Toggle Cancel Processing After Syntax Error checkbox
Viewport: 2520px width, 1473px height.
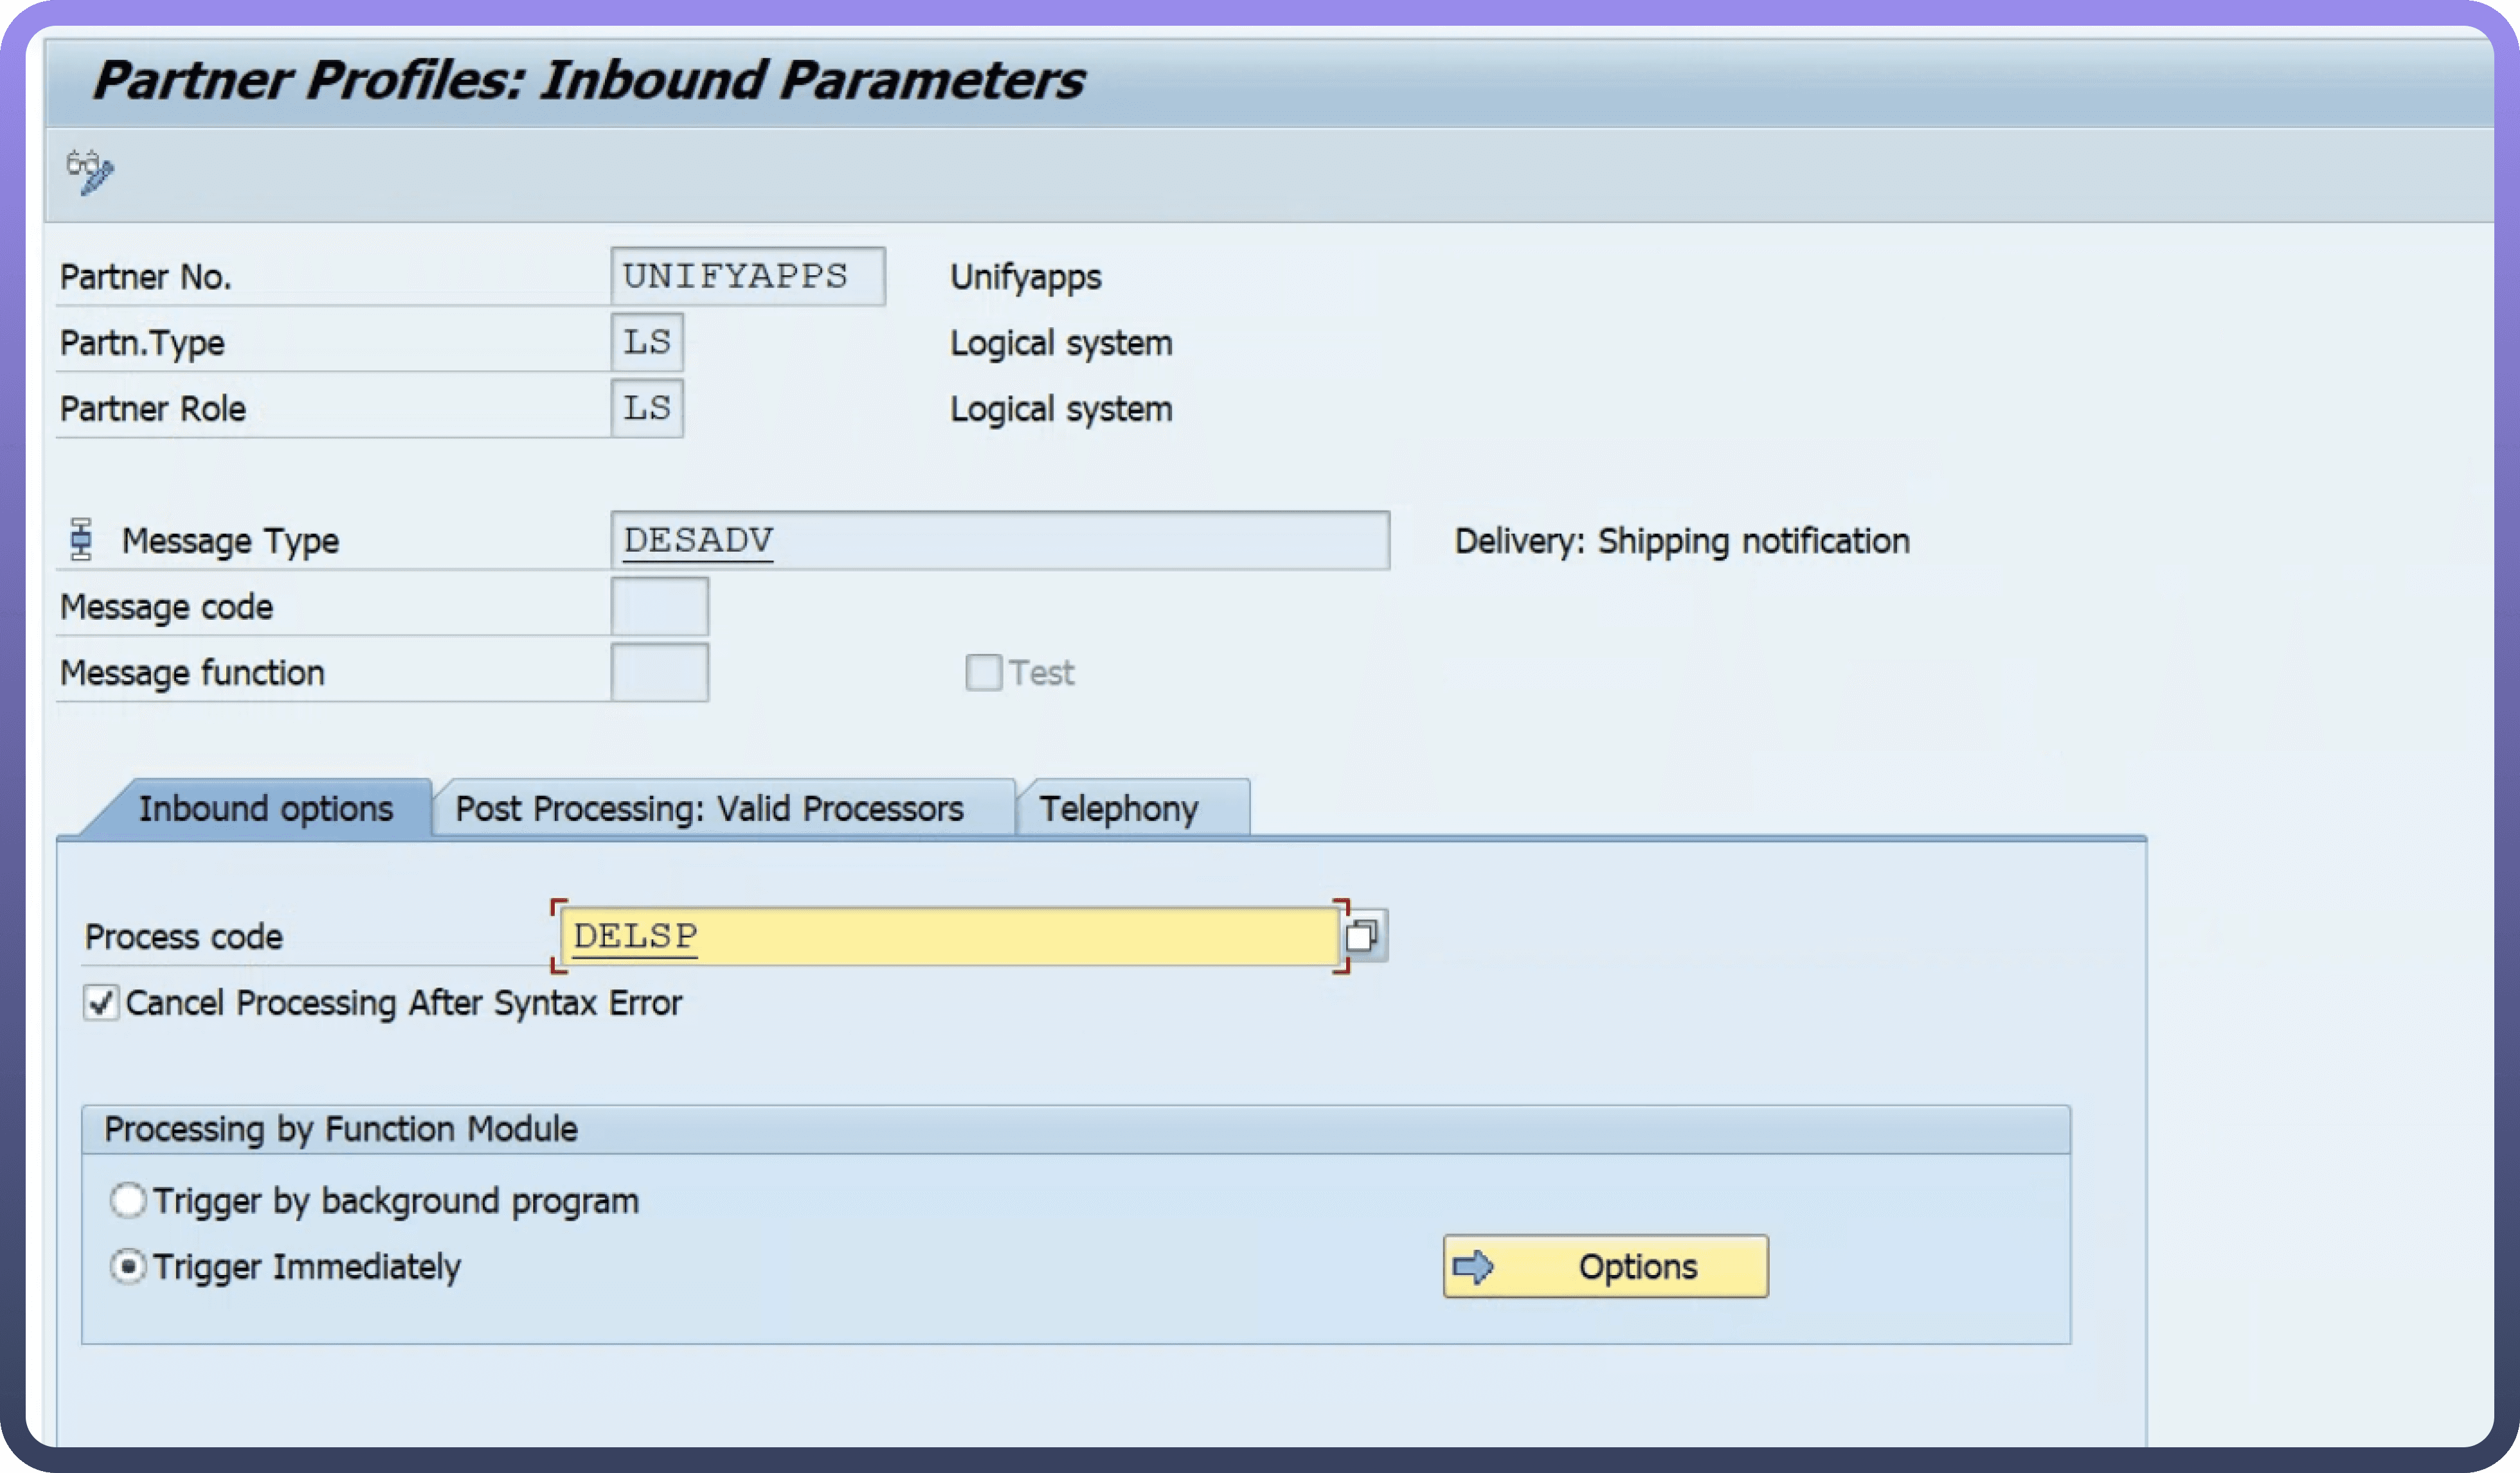click(x=101, y=1002)
